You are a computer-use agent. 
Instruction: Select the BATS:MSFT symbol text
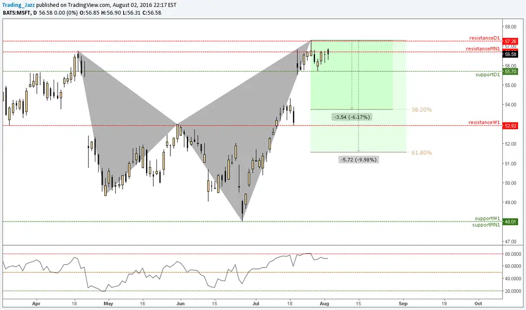coord(17,13)
